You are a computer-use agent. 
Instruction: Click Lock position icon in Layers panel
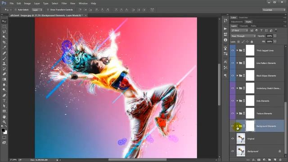click(x=247, y=42)
